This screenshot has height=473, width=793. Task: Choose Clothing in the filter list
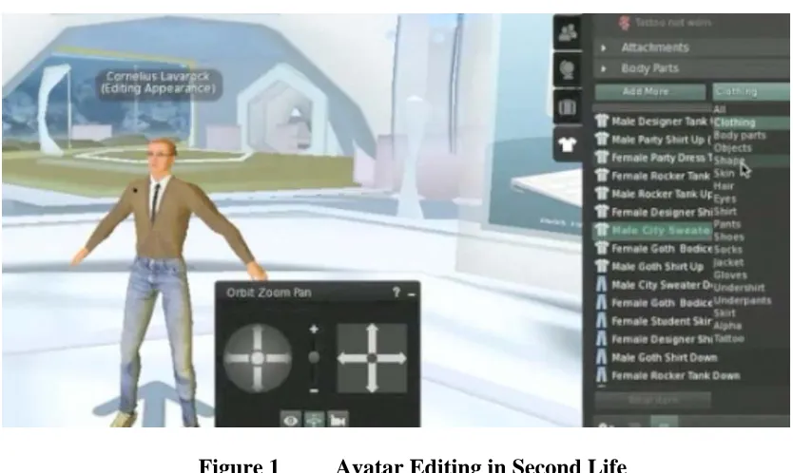[735, 123]
